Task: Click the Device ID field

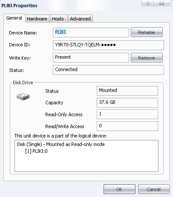Action: [108, 45]
